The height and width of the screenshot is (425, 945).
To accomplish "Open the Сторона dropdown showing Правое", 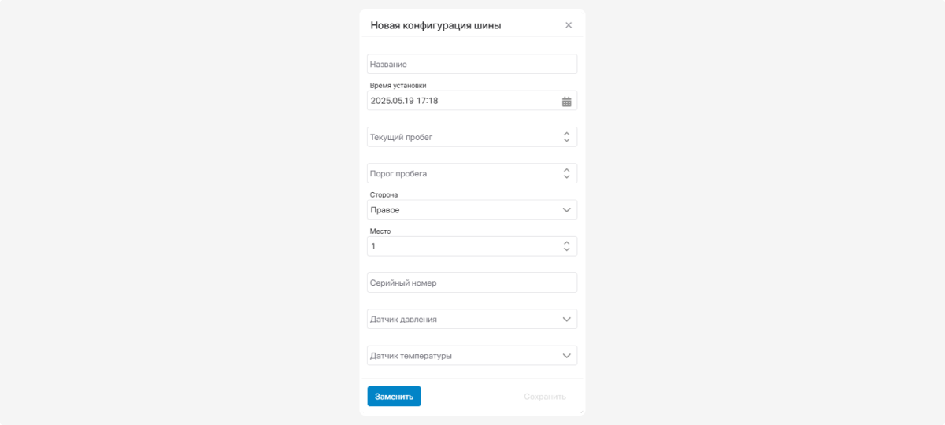I will 472,210.
